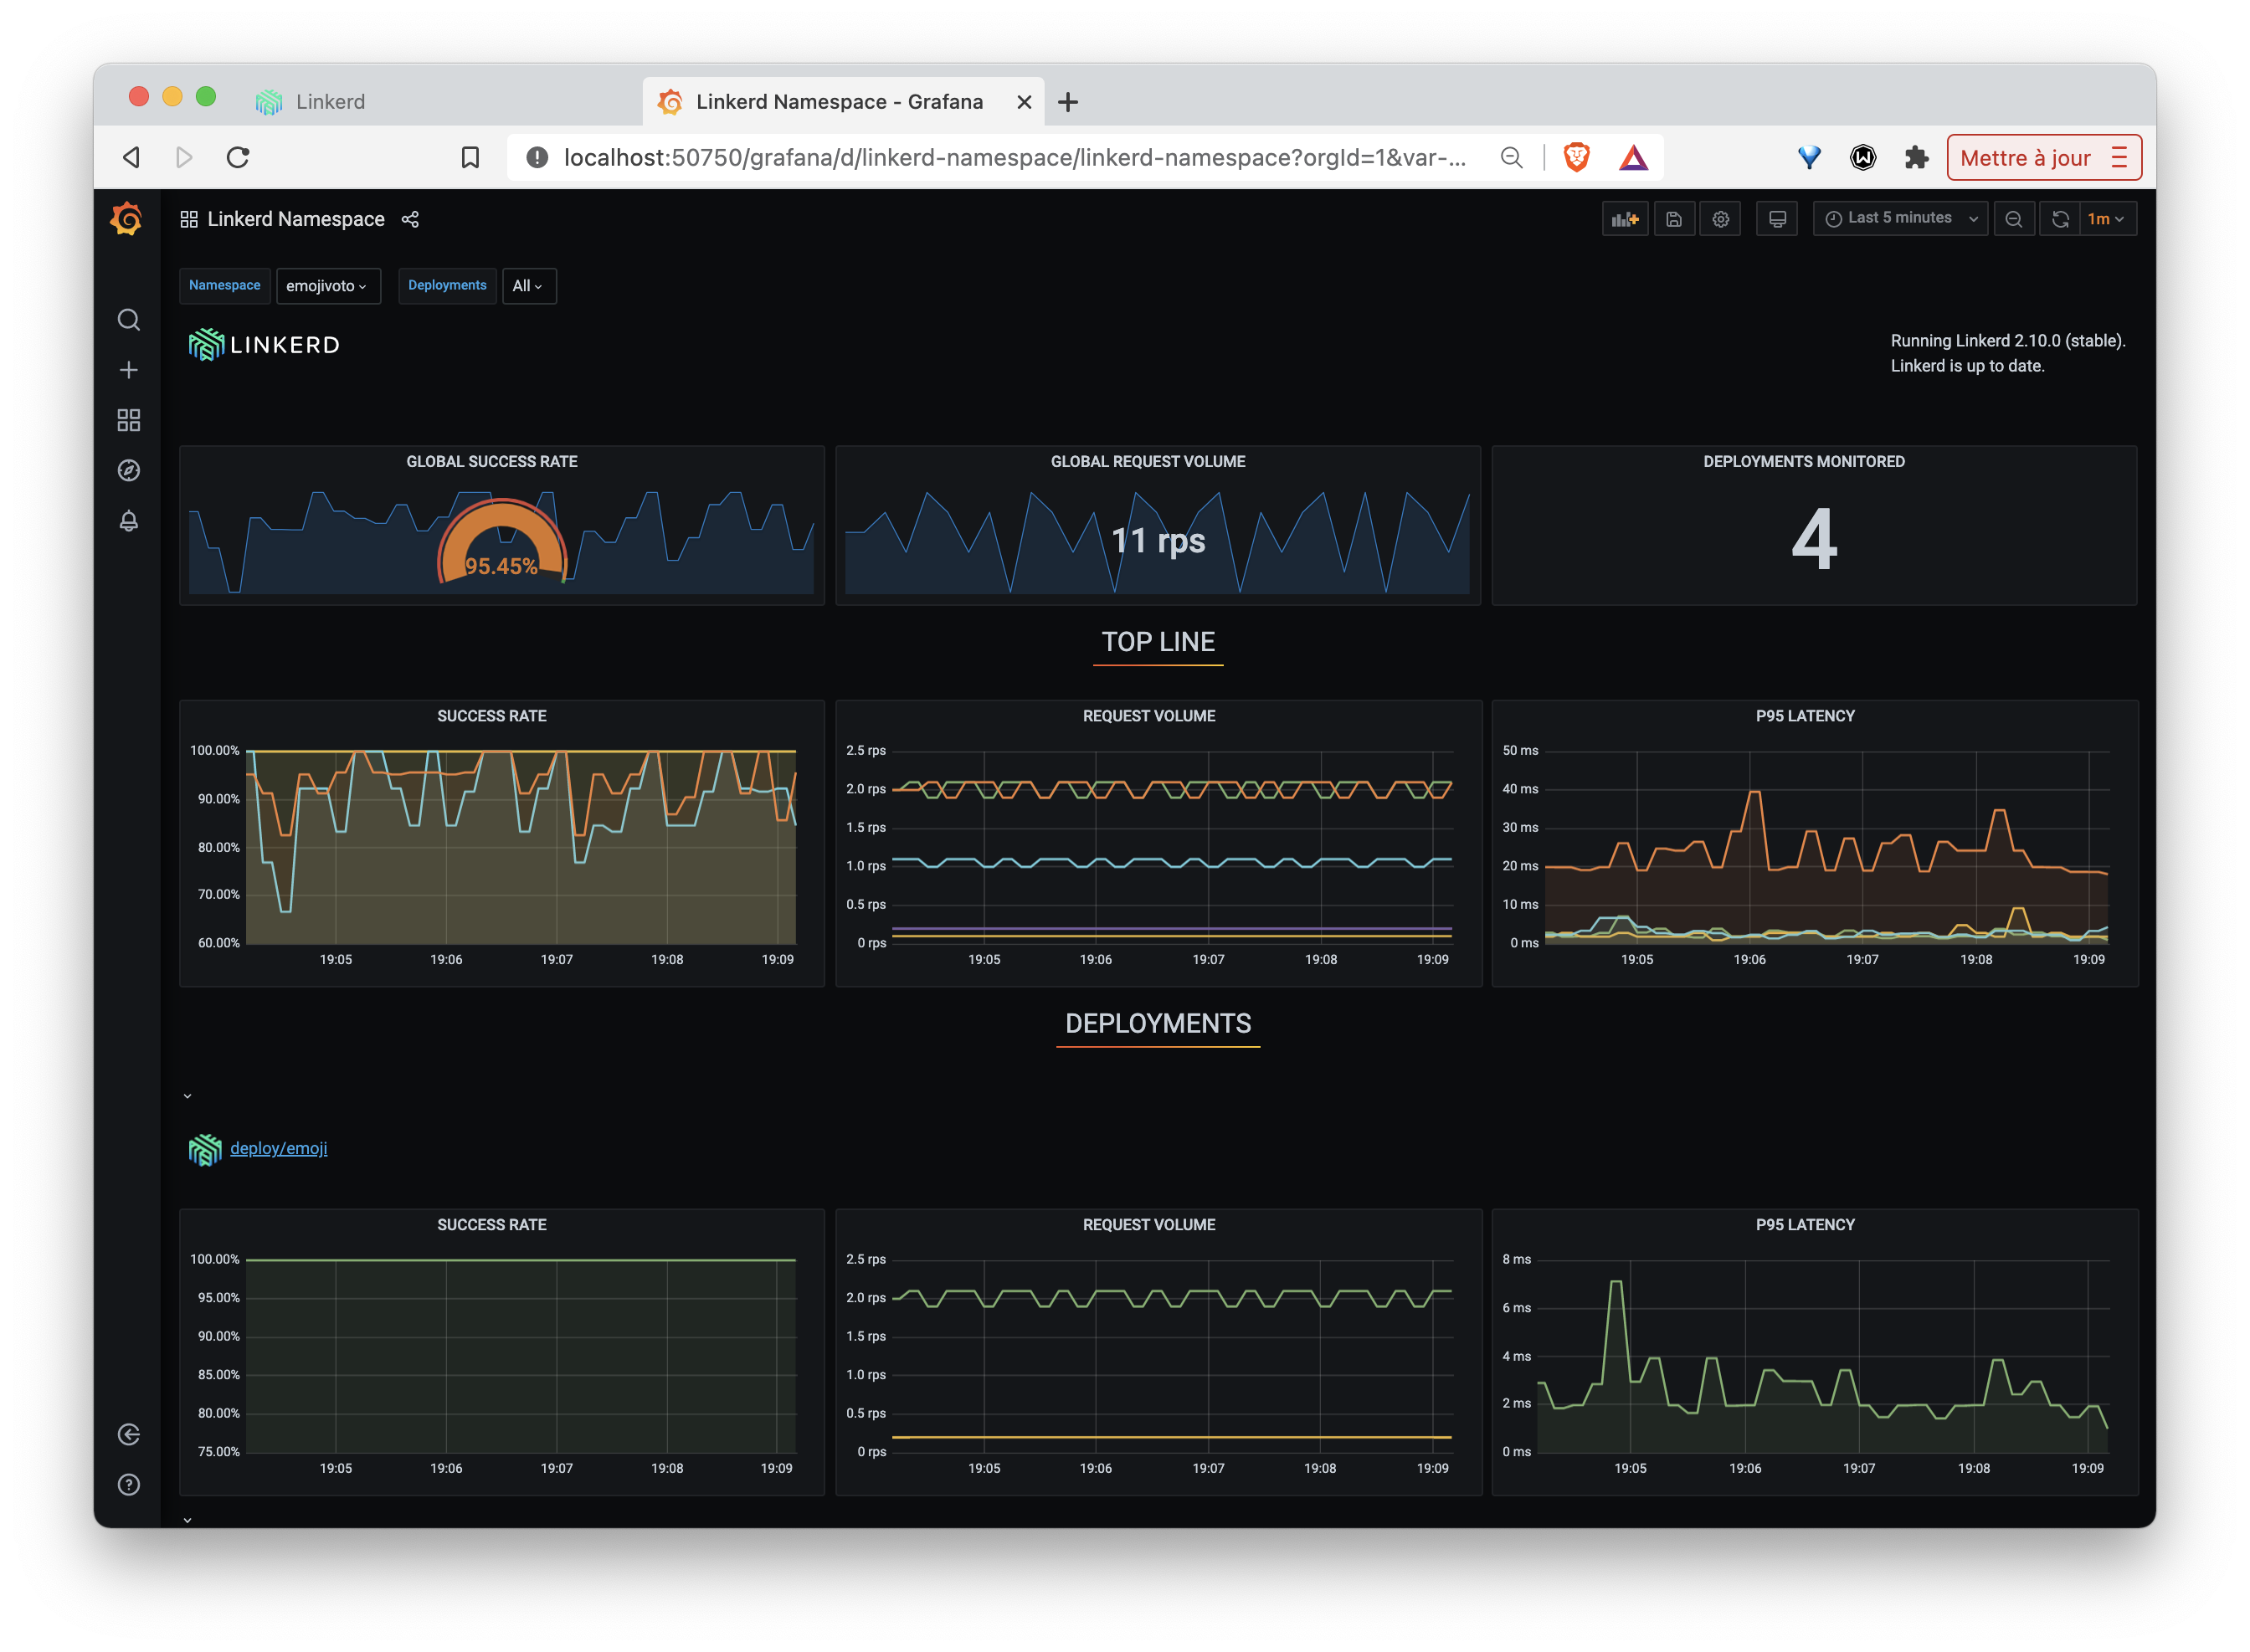
Task: Click the Linkerd is up to date text
Action: click(x=1966, y=366)
